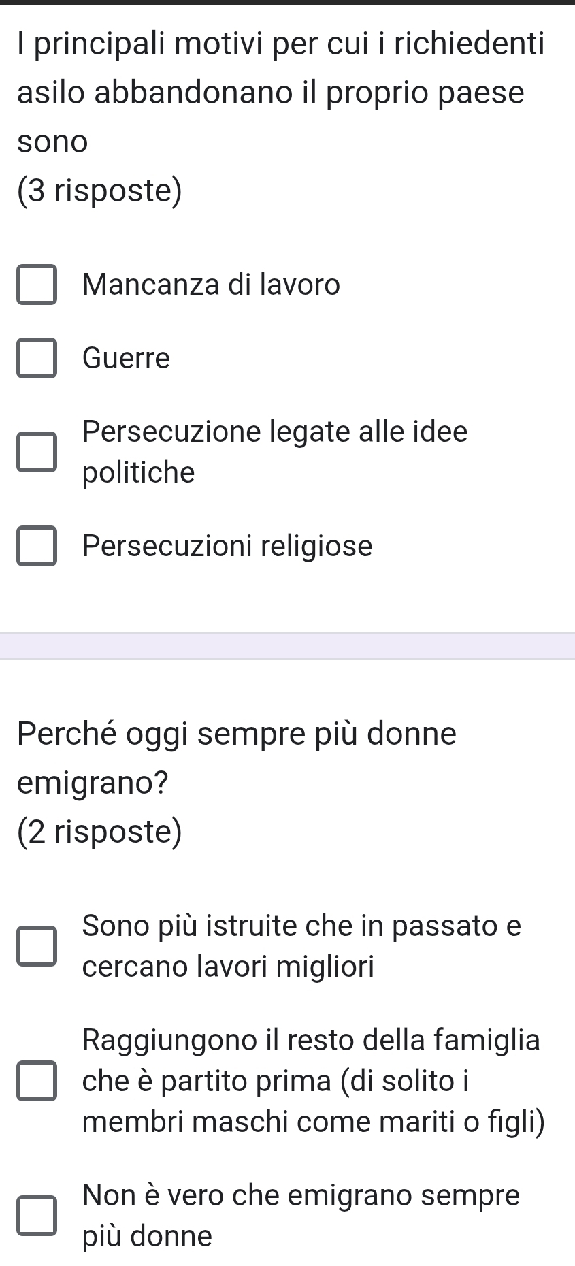The width and height of the screenshot is (575, 1266).
Task: Enable the Persecuzioni religiose checkbox
Action: 37,547
